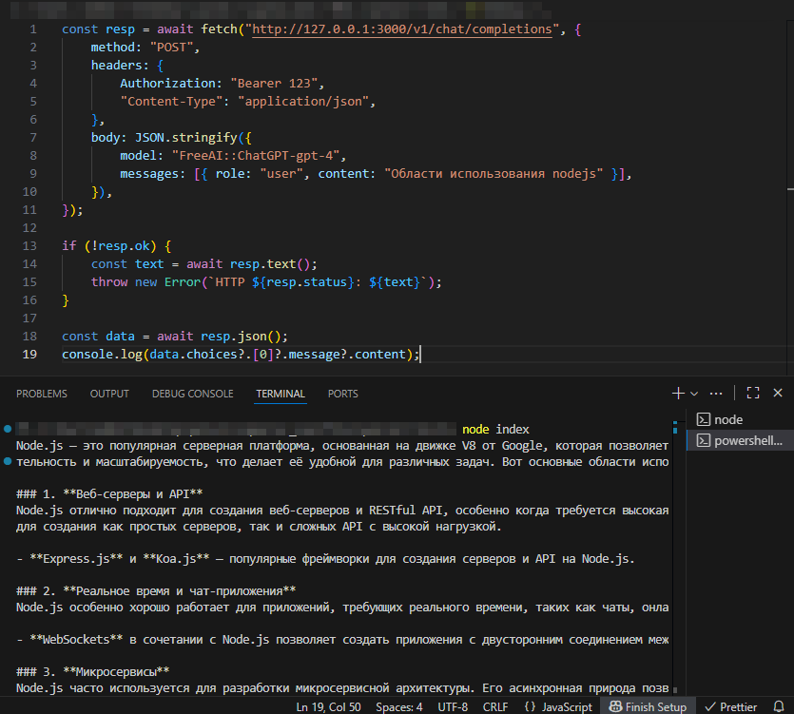
Task: Select the node terminal instance
Action: (728, 419)
